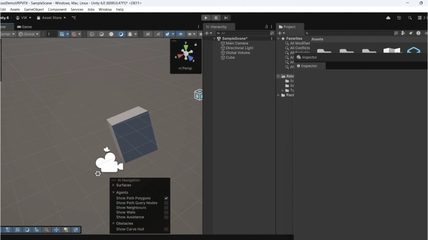Collapse the Obstacles section in AI Navigation
The image size is (428, 240).
pos(113,223)
